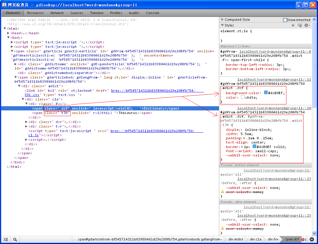The height and width of the screenshot is (244, 318).
Task: Collapse the div class mdict node
Action: [x=19, y=86]
